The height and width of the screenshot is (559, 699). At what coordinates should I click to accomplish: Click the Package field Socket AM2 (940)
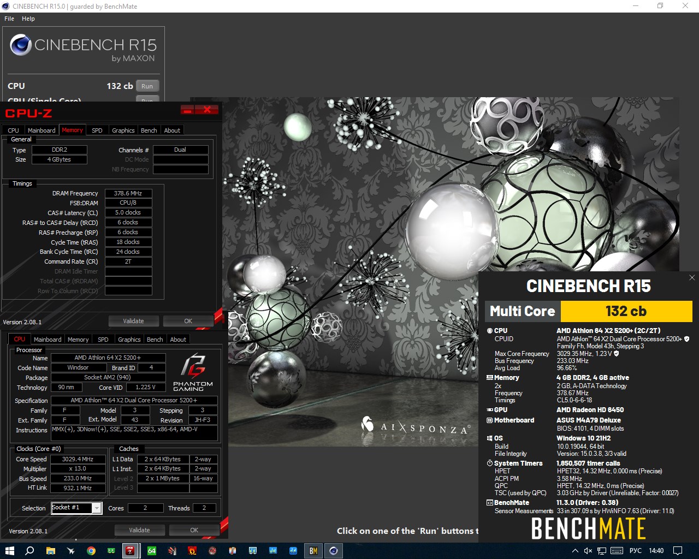click(108, 377)
